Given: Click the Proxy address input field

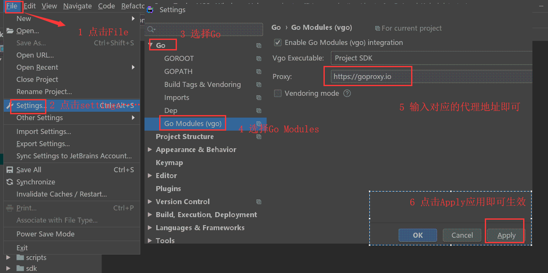Looking at the screenshot, I should (x=431, y=76).
